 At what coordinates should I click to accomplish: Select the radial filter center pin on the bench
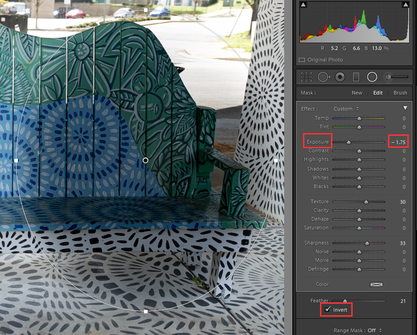click(145, 160)
